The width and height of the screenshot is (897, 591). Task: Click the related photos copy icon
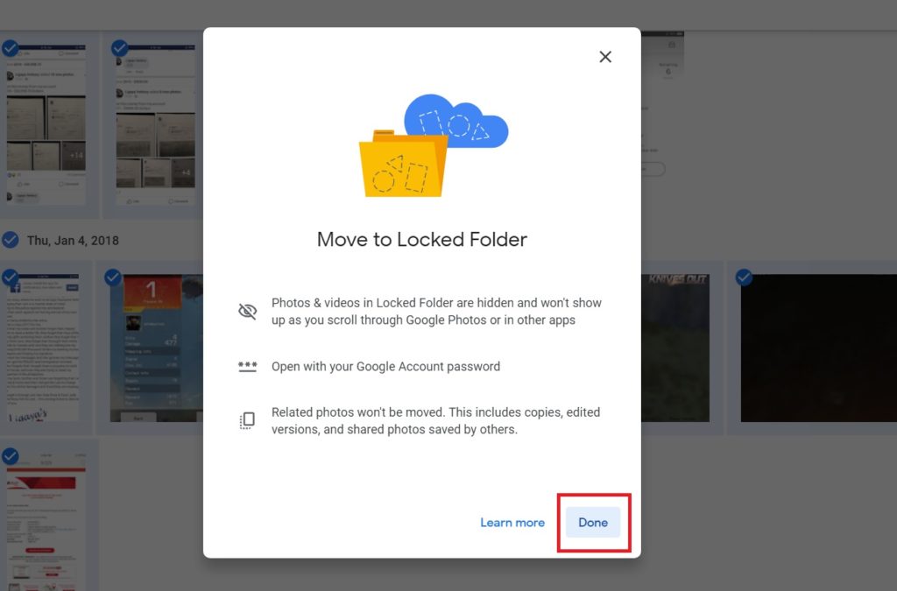point(247,420)
